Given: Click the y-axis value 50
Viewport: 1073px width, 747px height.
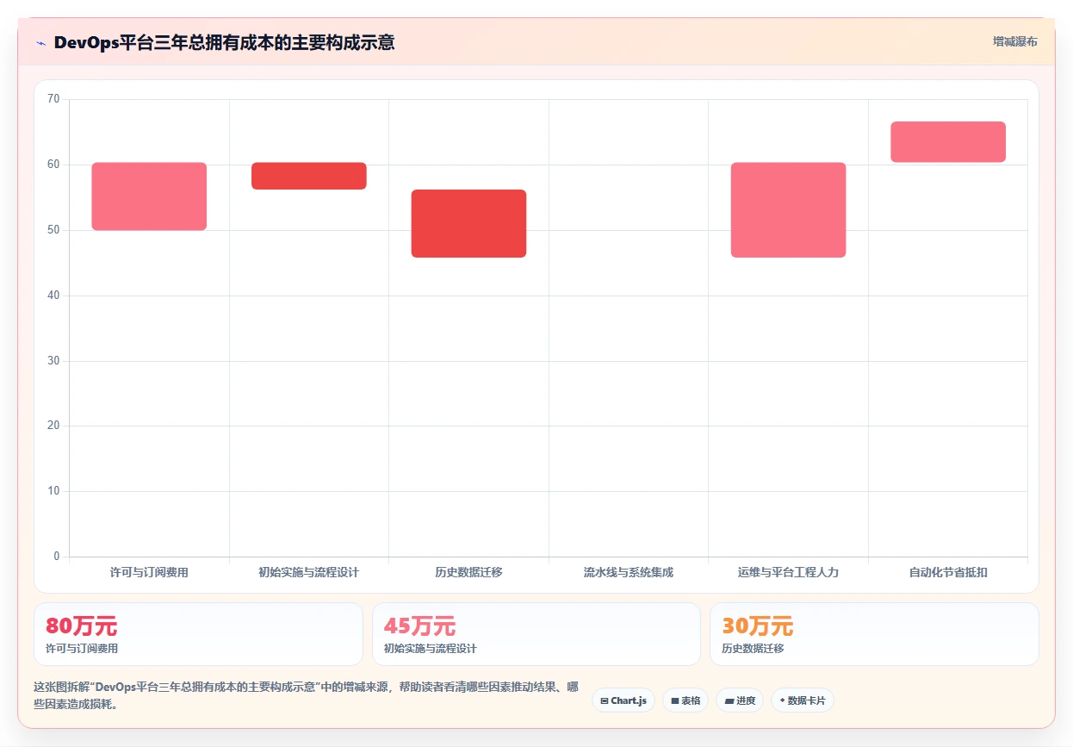Looking at the screenshot, I should 53,230.
